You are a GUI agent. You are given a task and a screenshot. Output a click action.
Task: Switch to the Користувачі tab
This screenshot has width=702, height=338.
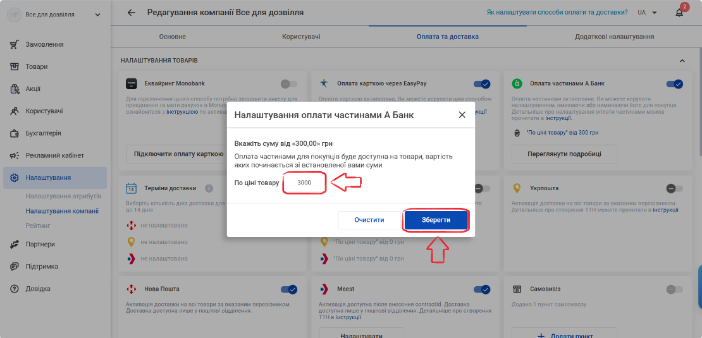tap(301, 37)
